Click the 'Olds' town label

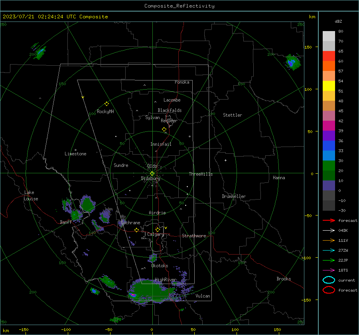pos(152,166)
